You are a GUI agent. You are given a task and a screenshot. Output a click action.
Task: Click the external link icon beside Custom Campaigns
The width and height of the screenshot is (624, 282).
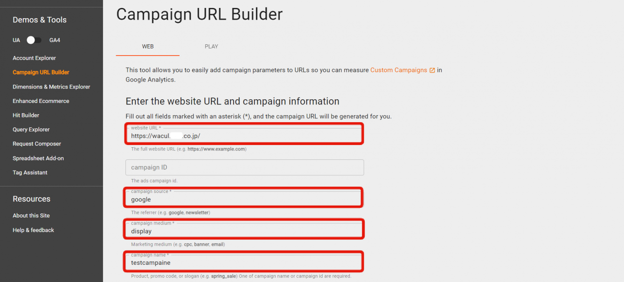click(x=432, y=70)
